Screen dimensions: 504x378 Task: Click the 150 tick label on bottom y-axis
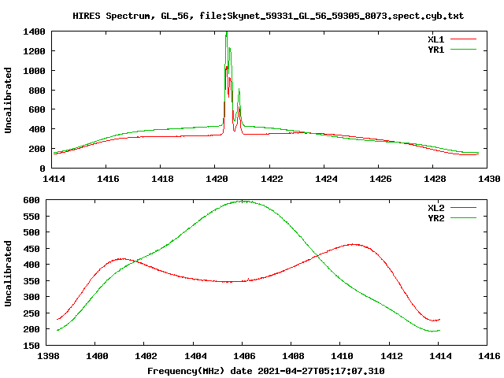click(31, 346)
